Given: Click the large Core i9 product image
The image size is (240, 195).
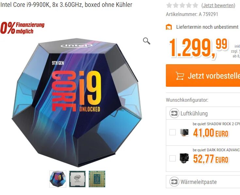Looking at the screenshot, I should tap(77, 102).
